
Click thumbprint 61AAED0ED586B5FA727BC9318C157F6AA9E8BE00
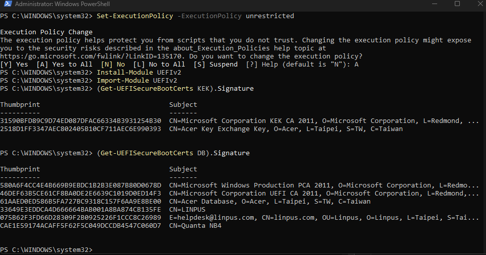click(x=81, y=202)
